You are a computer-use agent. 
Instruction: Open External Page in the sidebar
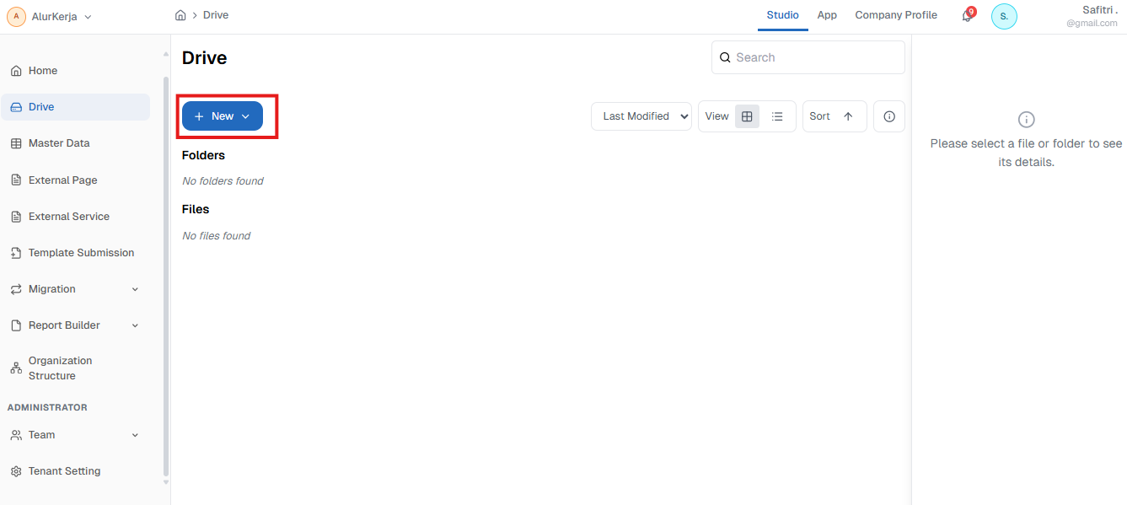pos(76,180)
